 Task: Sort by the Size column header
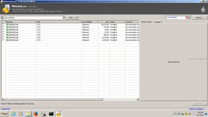pos(104,22)
